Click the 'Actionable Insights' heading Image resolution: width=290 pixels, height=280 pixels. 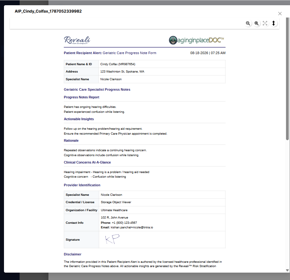pos(79,119)
